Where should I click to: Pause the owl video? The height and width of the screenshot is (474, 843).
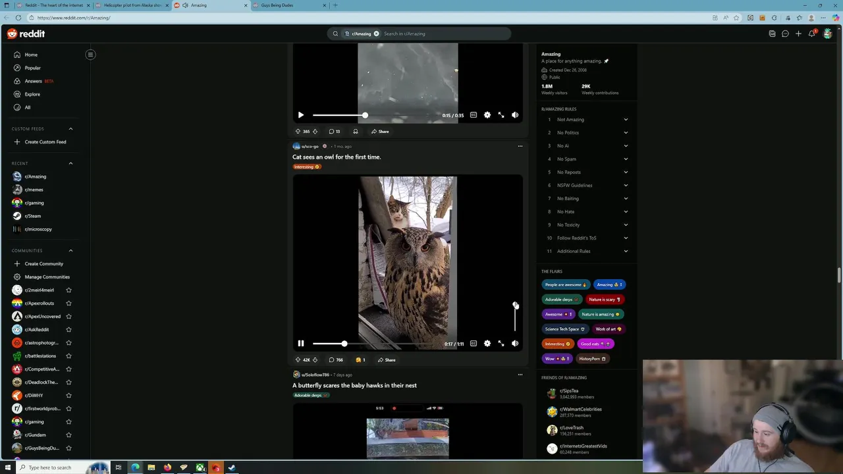301,344
